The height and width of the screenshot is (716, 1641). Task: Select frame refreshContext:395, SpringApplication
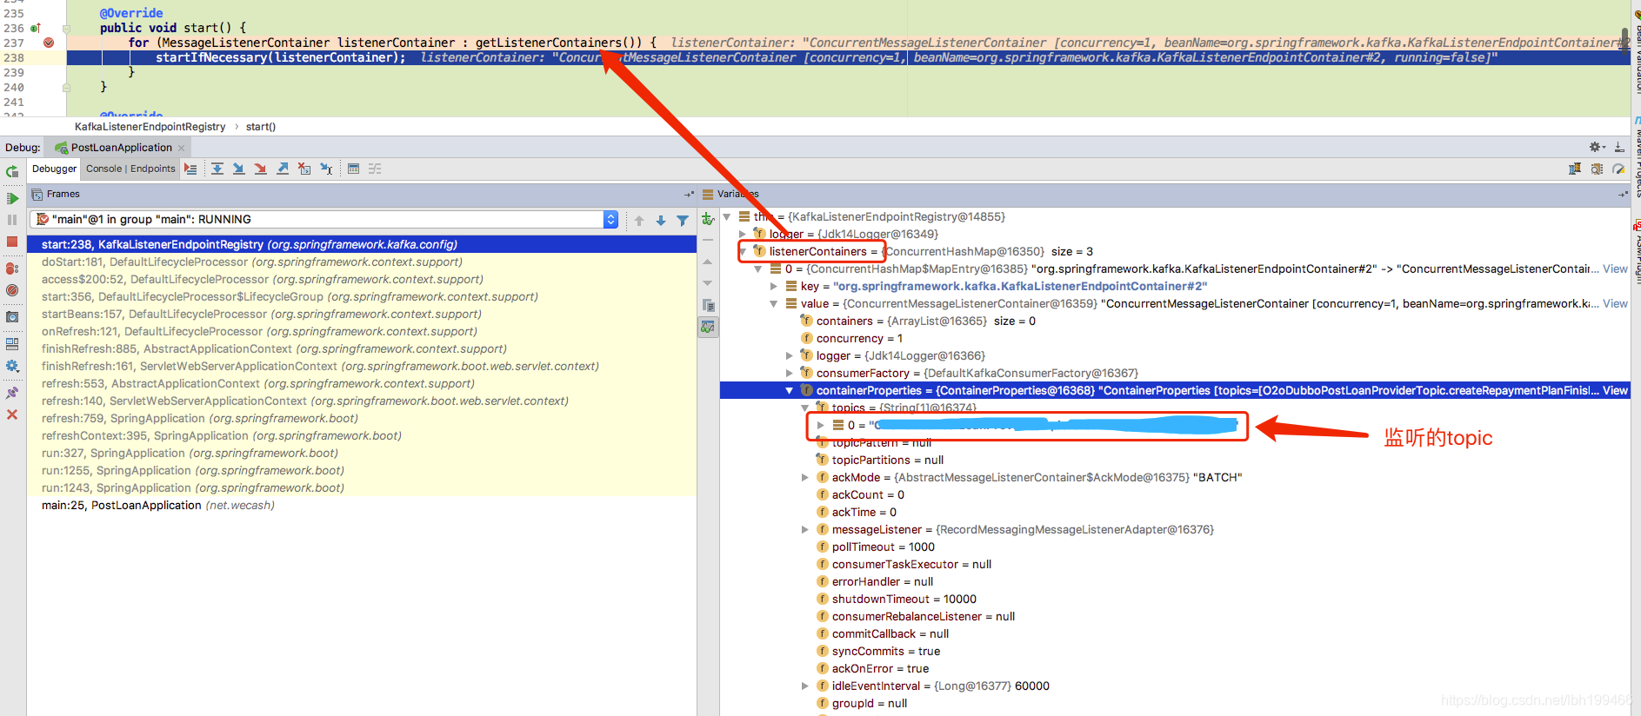[x=362, y=436]
